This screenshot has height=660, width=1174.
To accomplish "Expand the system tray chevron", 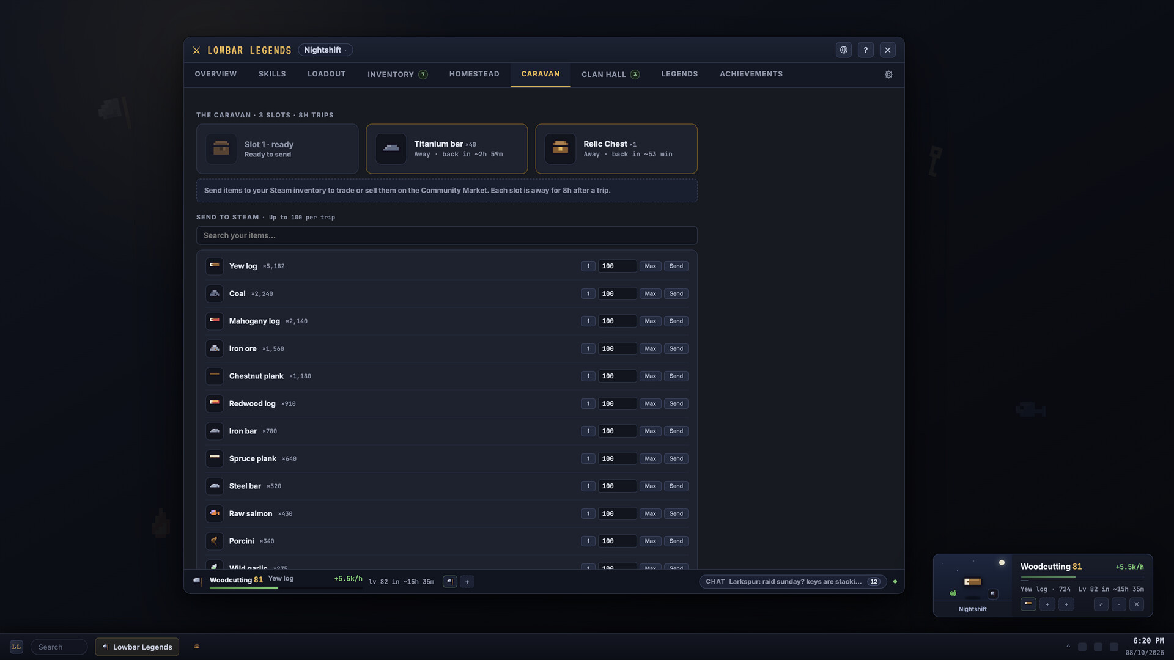I will coord(1068,647).
